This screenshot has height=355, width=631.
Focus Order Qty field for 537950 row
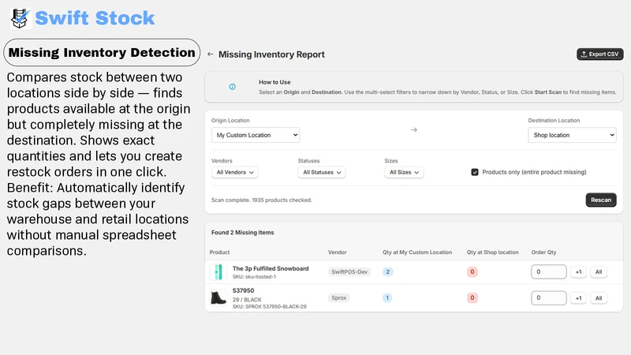click(548, 298)
